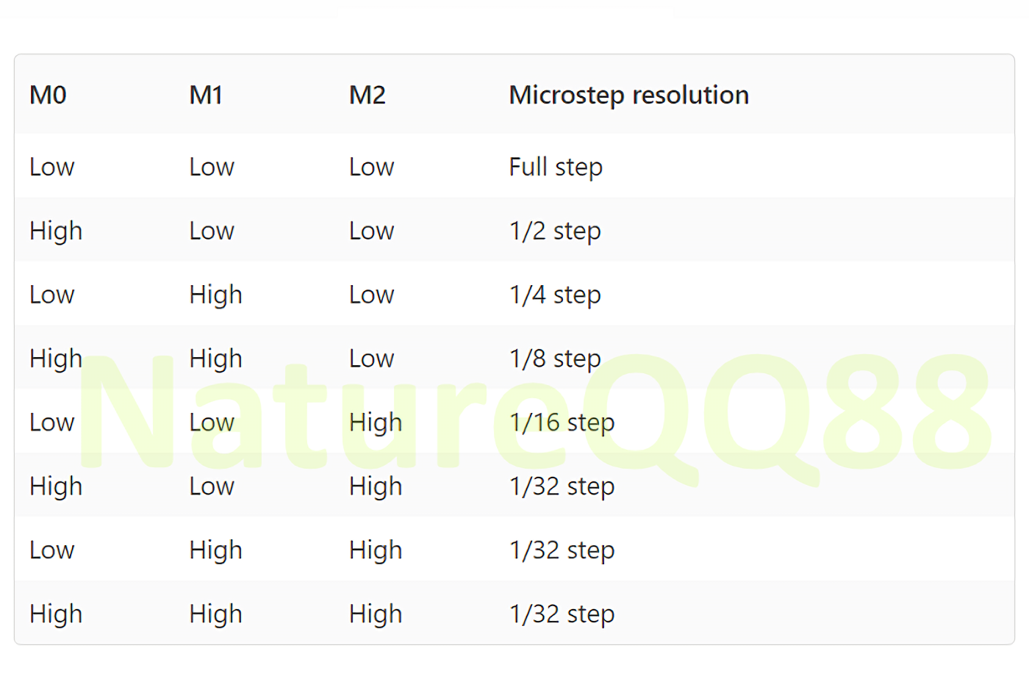
Task: Click M2 High in 1/16 step row
Action: click(376, 422)
